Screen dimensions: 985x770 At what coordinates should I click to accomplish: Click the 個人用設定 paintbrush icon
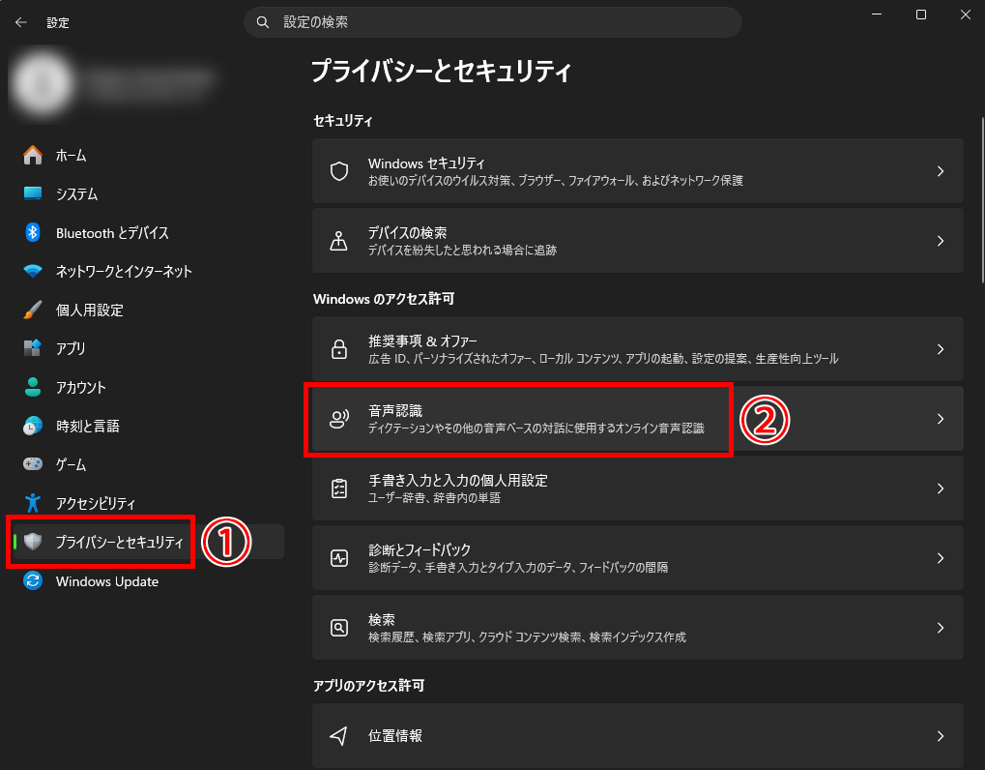tap(33, 310)
